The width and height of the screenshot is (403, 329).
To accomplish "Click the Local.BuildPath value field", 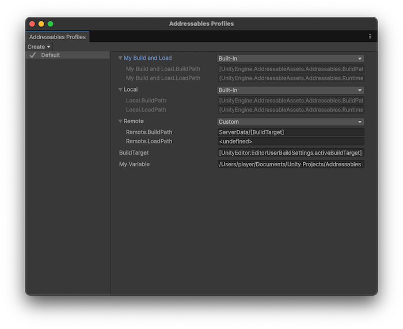I will pos(290,101).
